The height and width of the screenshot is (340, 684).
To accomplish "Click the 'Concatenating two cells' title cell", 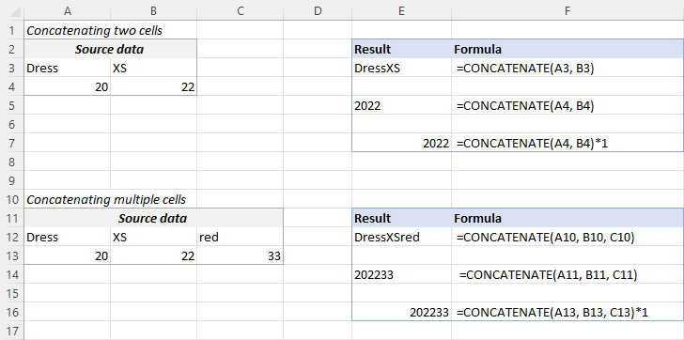I will pos(68,30).
